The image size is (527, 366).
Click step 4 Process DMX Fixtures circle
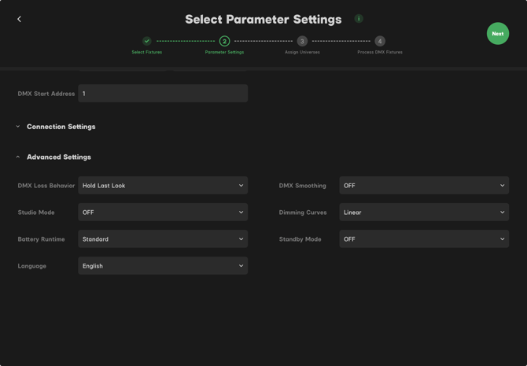(380, 41)
